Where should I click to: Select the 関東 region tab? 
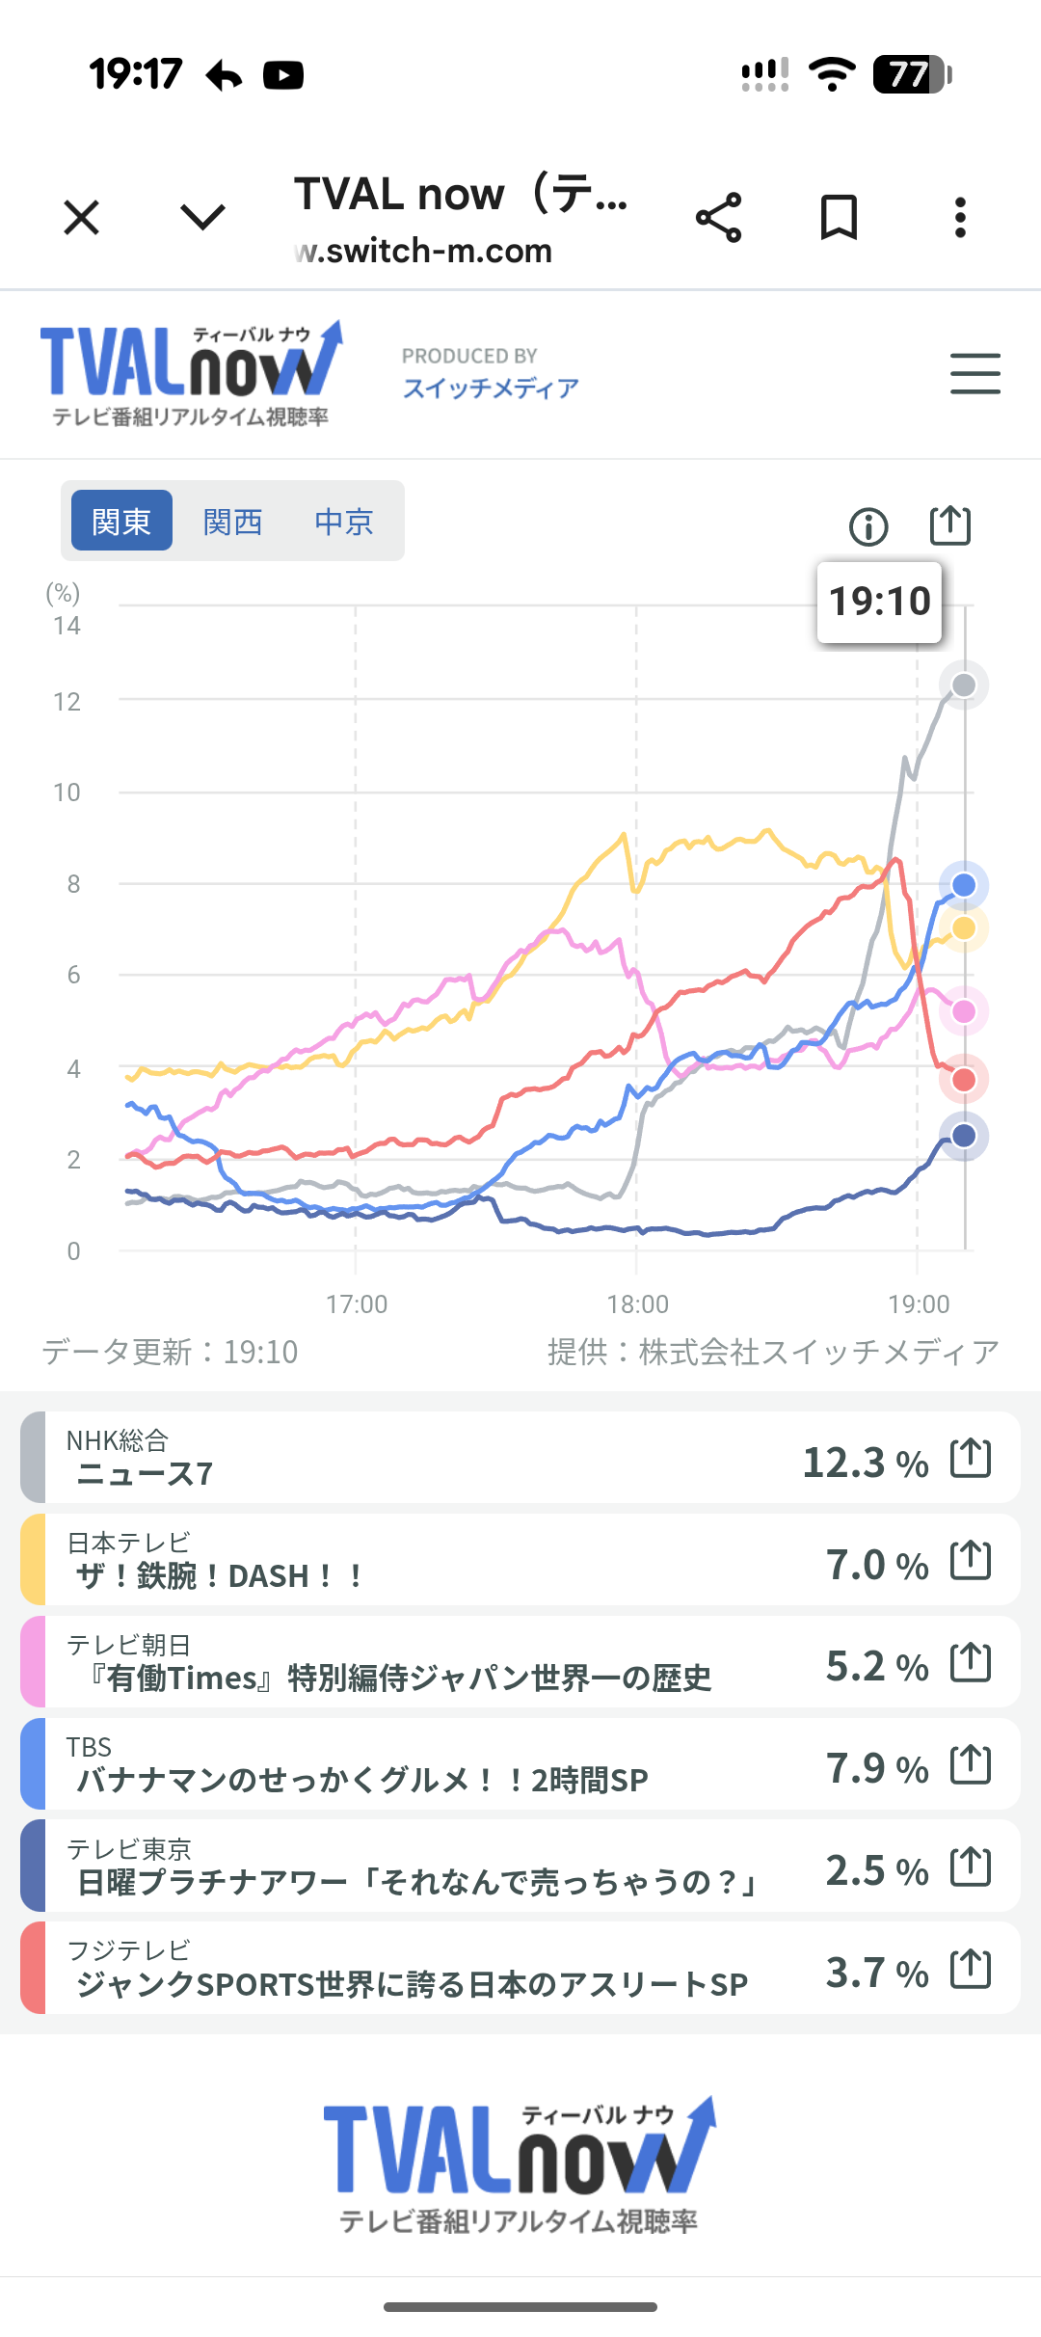point(121,521)
